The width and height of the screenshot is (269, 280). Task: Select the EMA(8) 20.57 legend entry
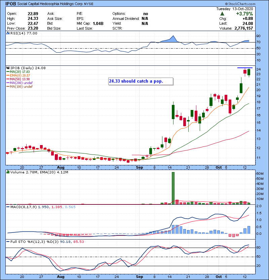pyautogui.click(x=18, y=76)
